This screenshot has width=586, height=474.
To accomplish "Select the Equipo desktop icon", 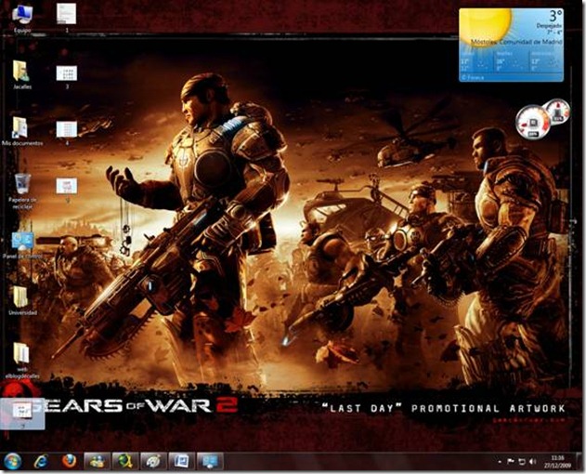I will tap(22, 18).
